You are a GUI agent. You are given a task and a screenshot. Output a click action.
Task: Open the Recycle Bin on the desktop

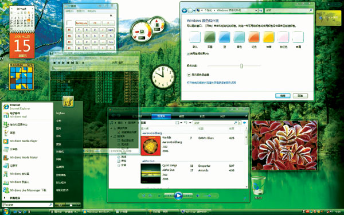(x=258, y=186)
